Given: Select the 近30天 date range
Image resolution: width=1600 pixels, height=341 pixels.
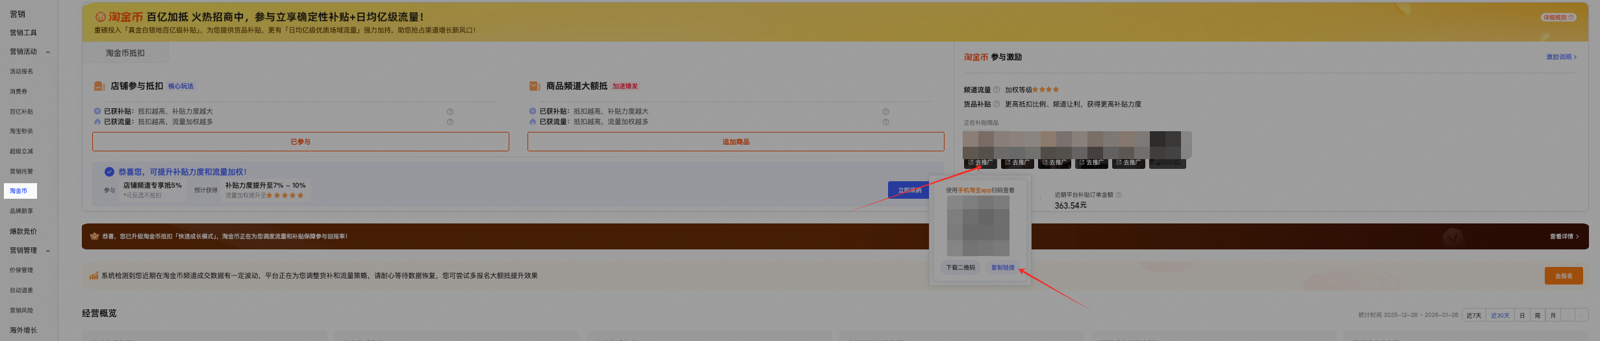Looking at the screenshot, I should pos(1500,316).
